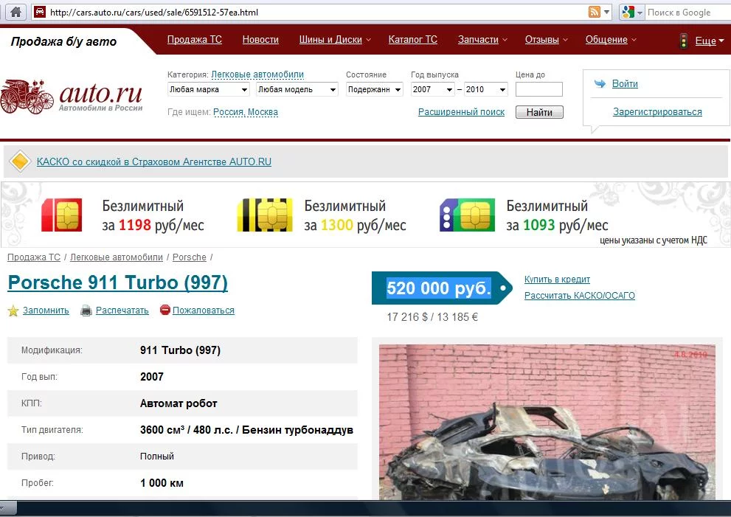Click the Безлимитный за 1300 руб/мес ad
The image size is (731, 517).
[356, 215]
